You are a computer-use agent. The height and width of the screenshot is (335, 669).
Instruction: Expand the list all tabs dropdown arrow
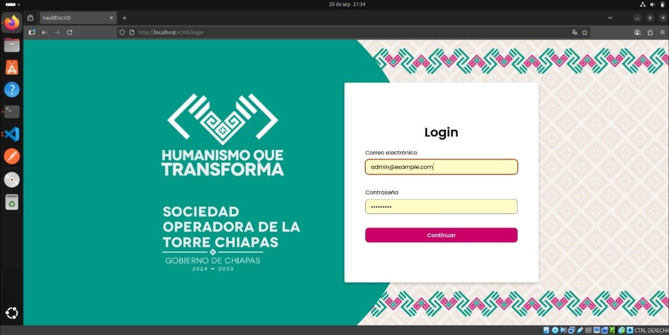pos(610,18)
